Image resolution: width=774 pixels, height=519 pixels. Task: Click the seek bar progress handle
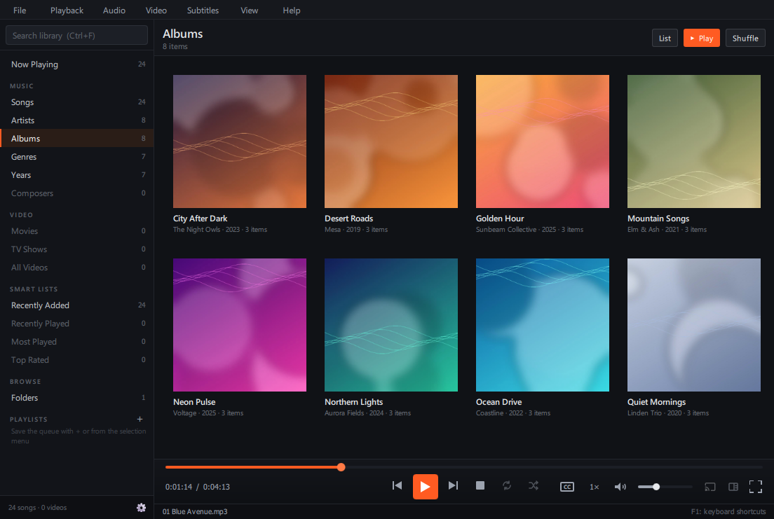[x=341, y=466]
